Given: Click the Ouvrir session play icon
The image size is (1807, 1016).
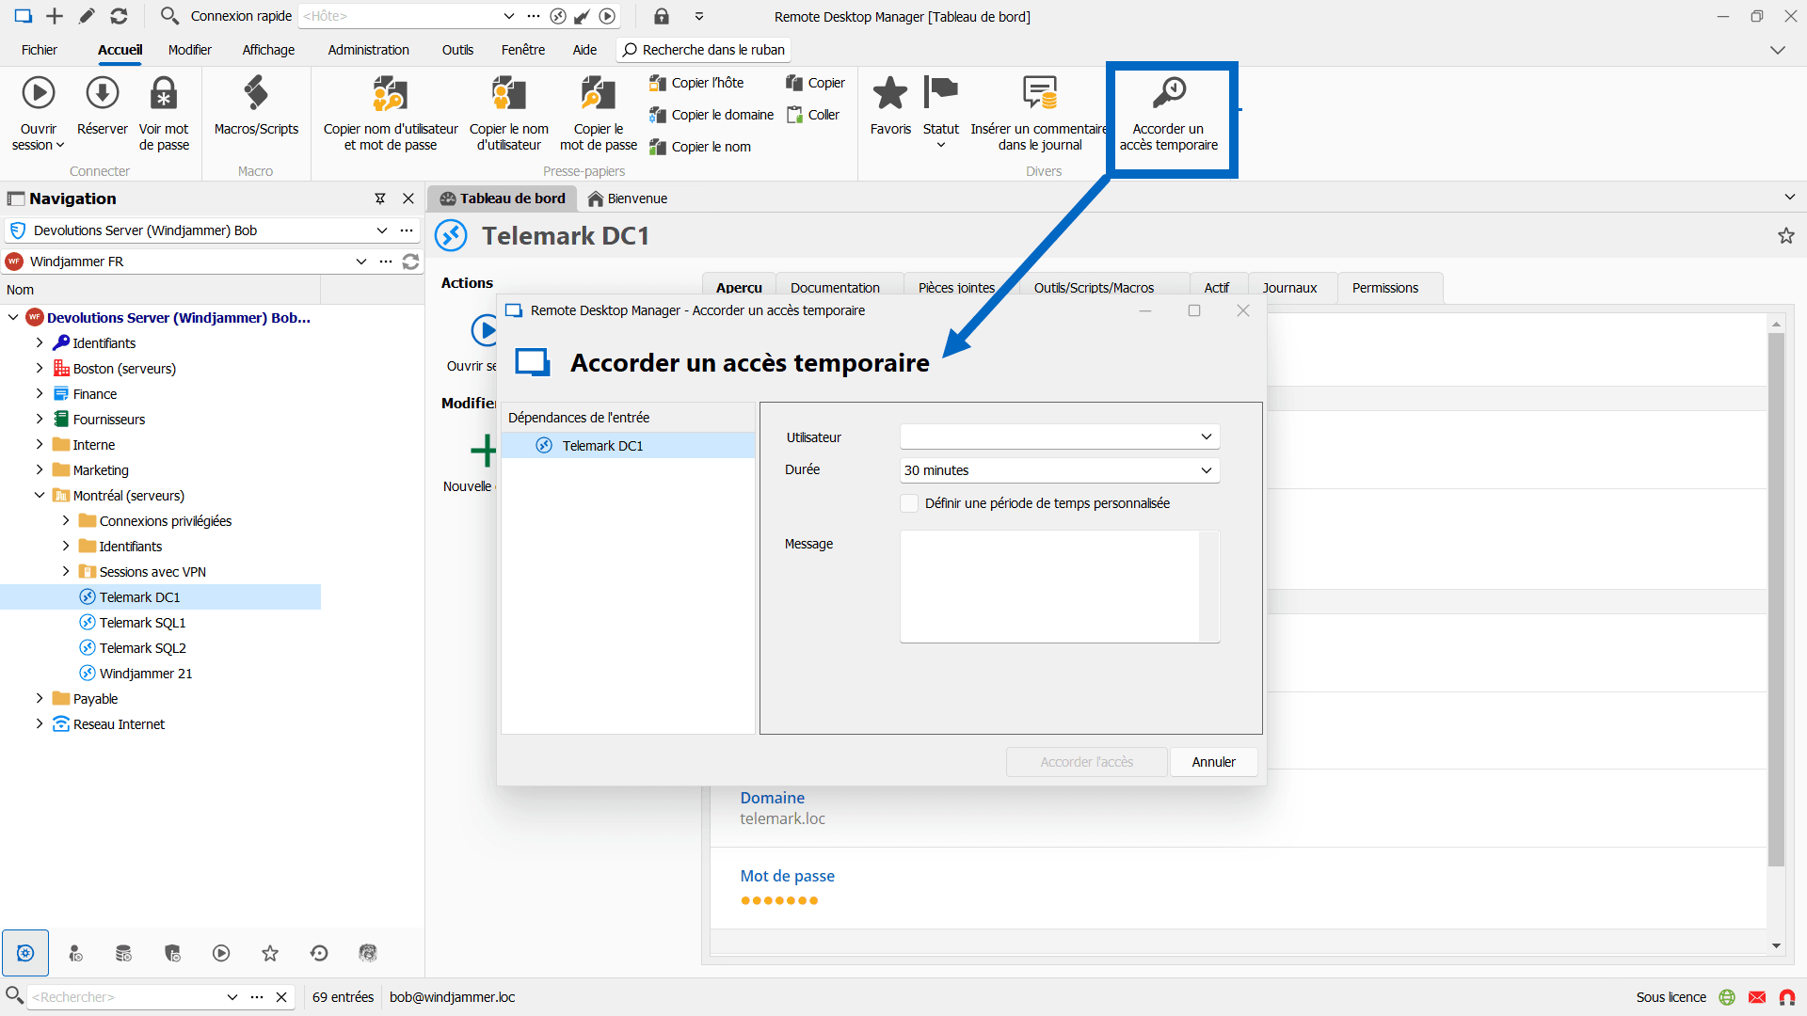Looking at the screenshot, I should (x=39, y=93).
